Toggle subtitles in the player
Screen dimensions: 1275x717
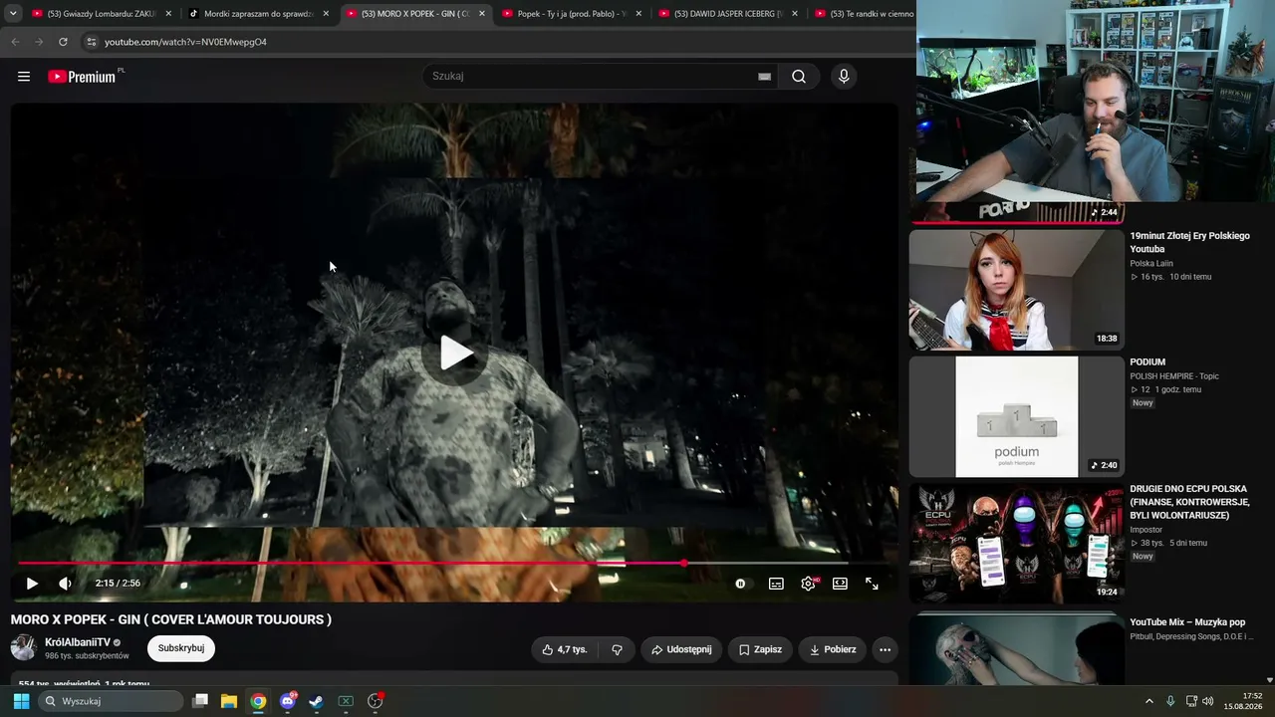[776, 584]
